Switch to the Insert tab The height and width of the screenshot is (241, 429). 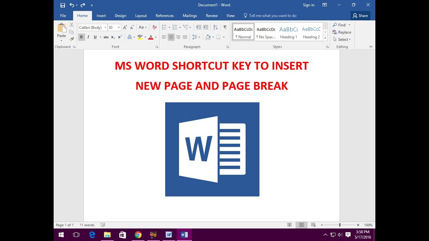point(101,16)
